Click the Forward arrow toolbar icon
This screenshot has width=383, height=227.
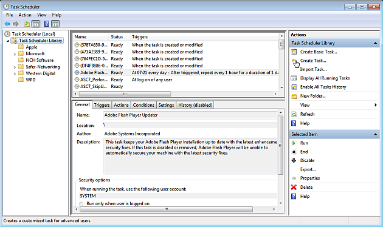click(16, 24)
